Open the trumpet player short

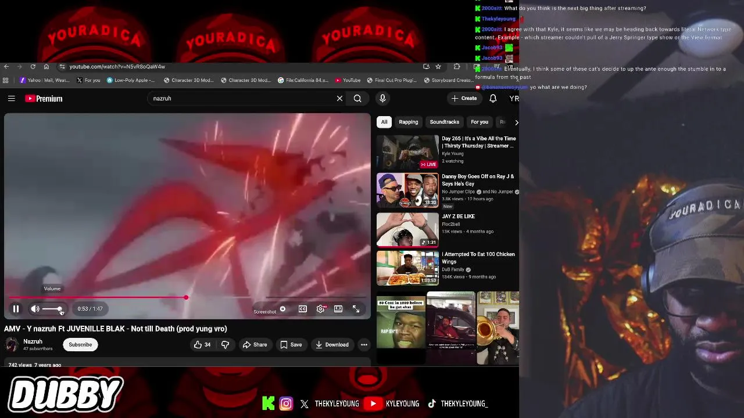498,328
